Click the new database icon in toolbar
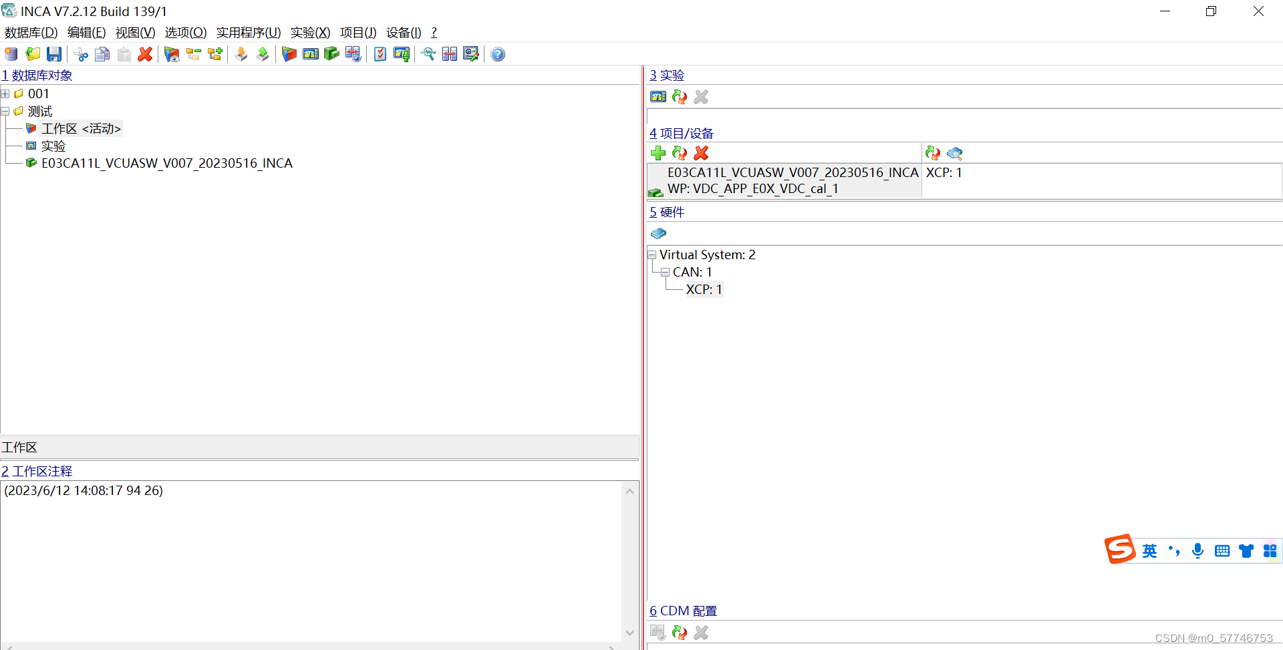Viewport: 1283px width, 650px height. click(x=11, y=54)
